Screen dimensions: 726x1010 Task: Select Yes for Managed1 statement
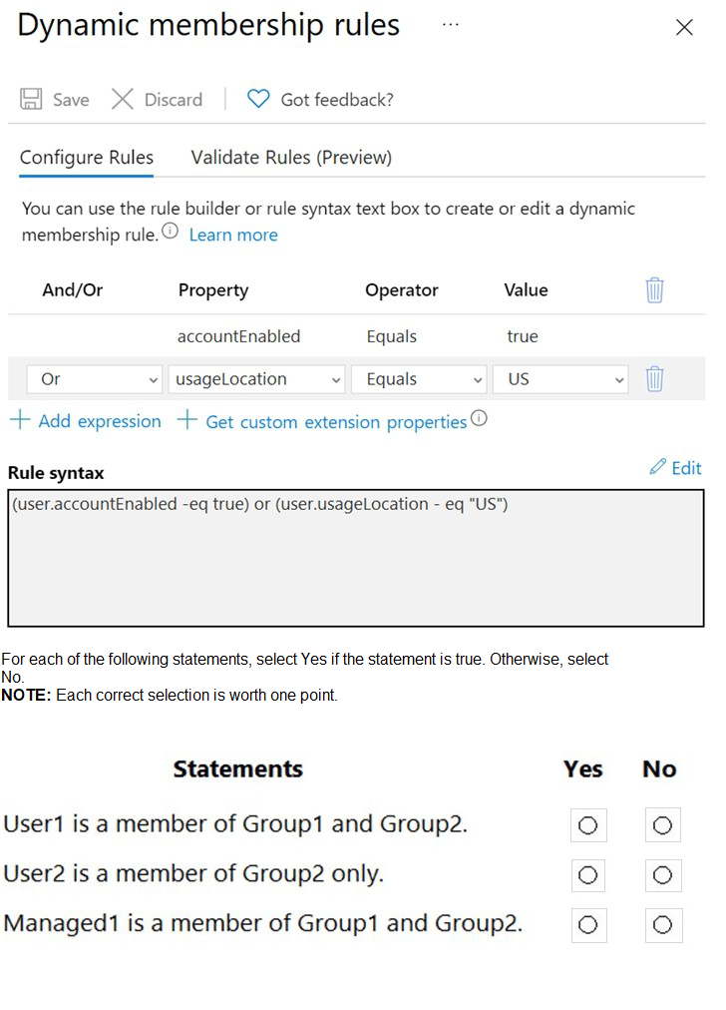pos(587,925)
